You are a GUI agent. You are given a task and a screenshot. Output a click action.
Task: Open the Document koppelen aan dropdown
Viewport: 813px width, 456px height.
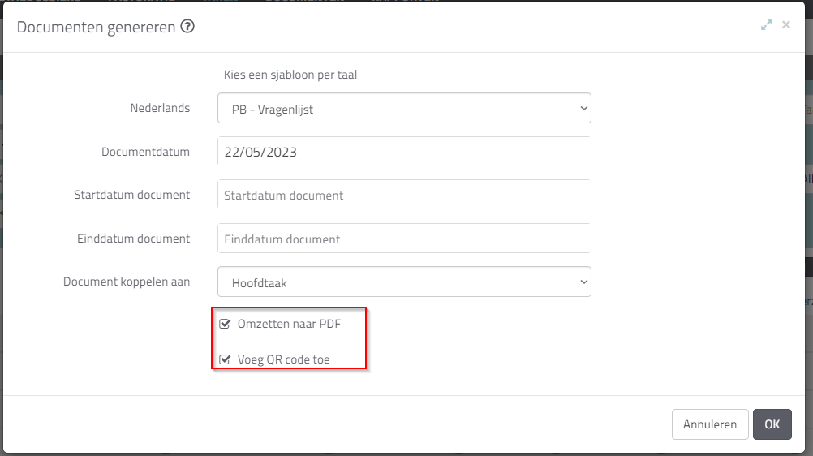(403, 282)
